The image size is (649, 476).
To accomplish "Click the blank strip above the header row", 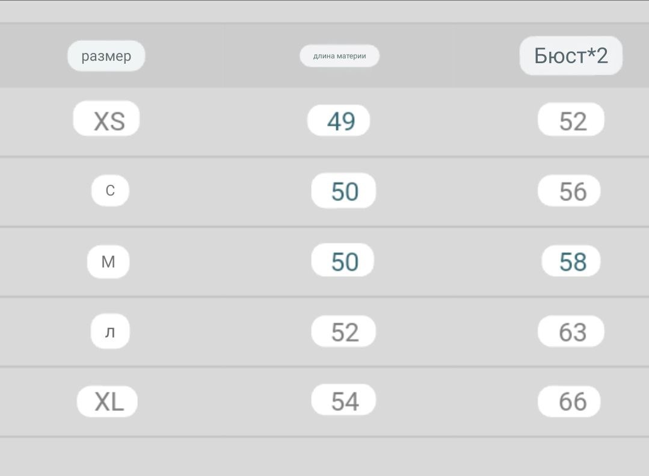I will point(325,11).
